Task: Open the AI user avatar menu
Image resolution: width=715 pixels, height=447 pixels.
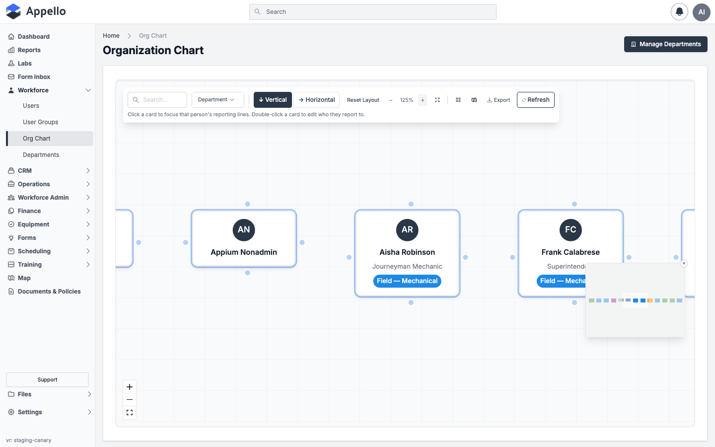Action: coord(702,12)
